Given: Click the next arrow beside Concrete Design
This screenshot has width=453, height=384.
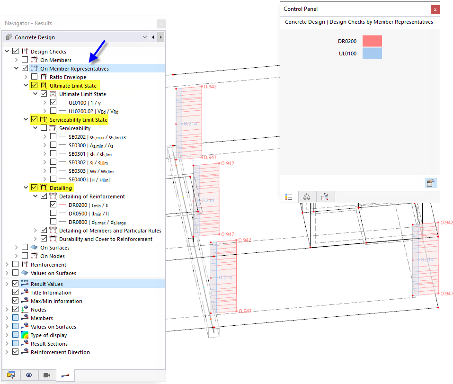Looking at the screenshot, I should click(161, 37).
